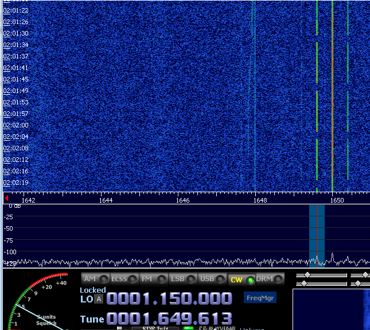Image resolution: width=370 pixels, height=330 pixels.
Task: Click the LO frequency display 0001.150.000
Action: click(169, 298)
